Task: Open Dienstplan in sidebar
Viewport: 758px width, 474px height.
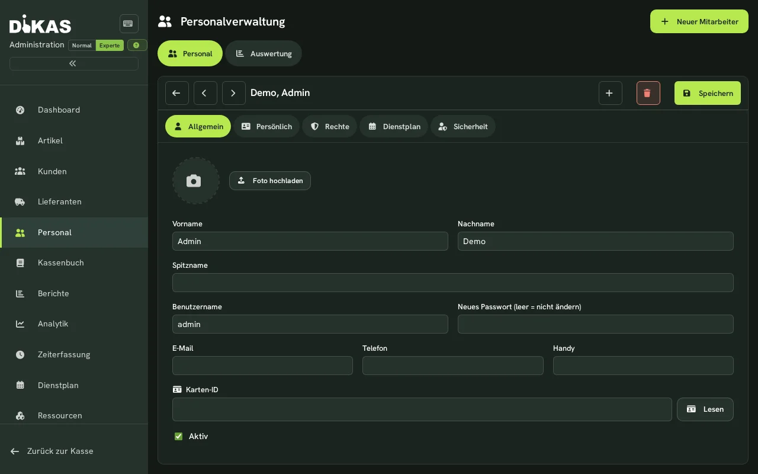Action: coord(74,385)
